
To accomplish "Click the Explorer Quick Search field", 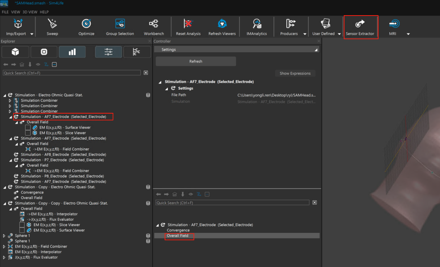I will pos(72,73).
